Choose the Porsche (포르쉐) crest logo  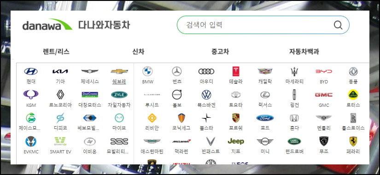pos(236,118)
